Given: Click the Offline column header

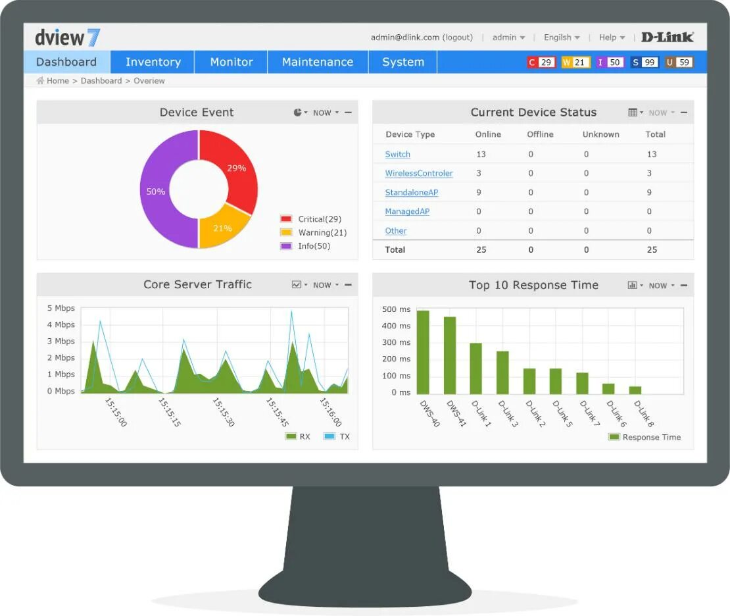Looking at the screenshot, I should (540, 134).
